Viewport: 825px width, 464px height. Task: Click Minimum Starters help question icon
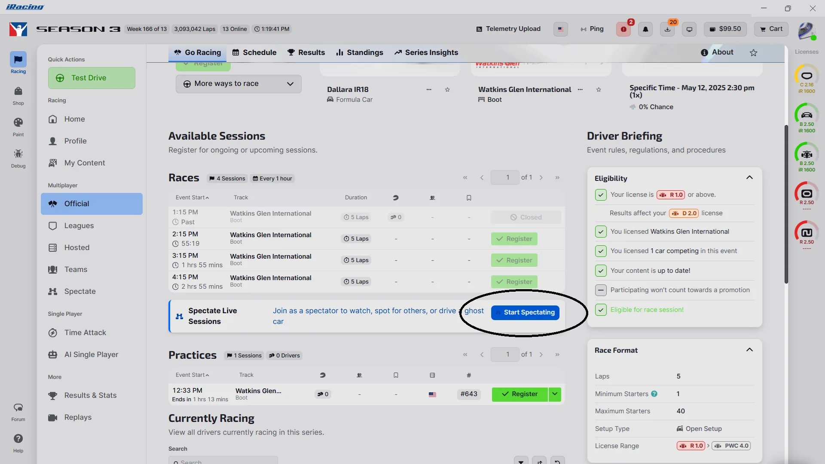(x=654, y=394)
